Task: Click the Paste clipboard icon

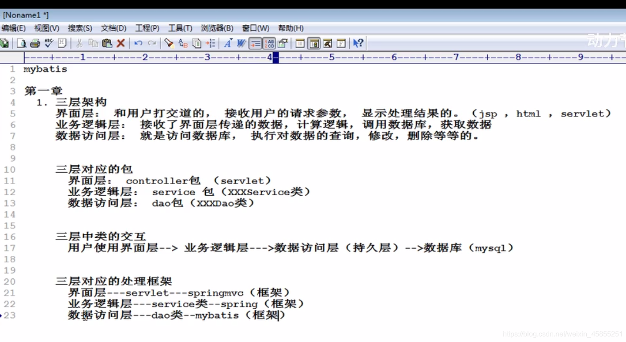Action: pos(107,43)
